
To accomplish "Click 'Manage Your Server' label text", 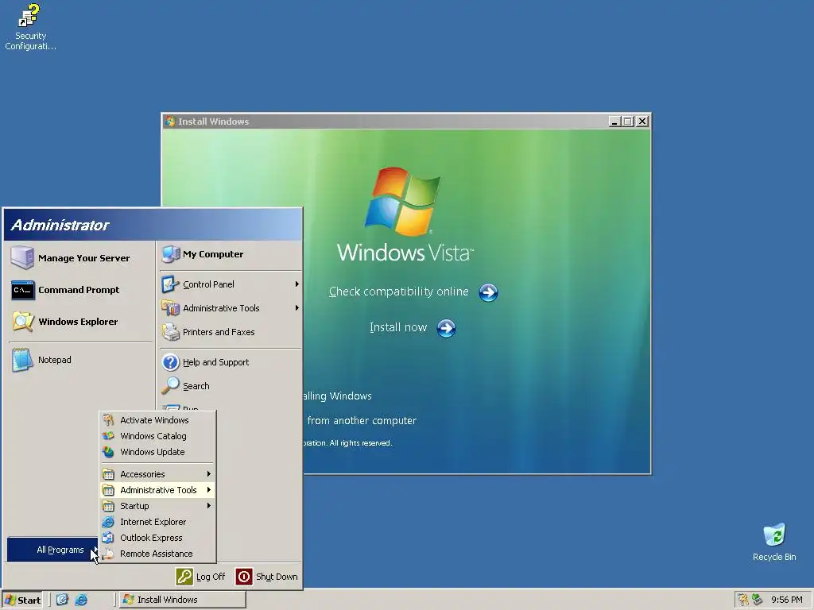I will [84, 258].
